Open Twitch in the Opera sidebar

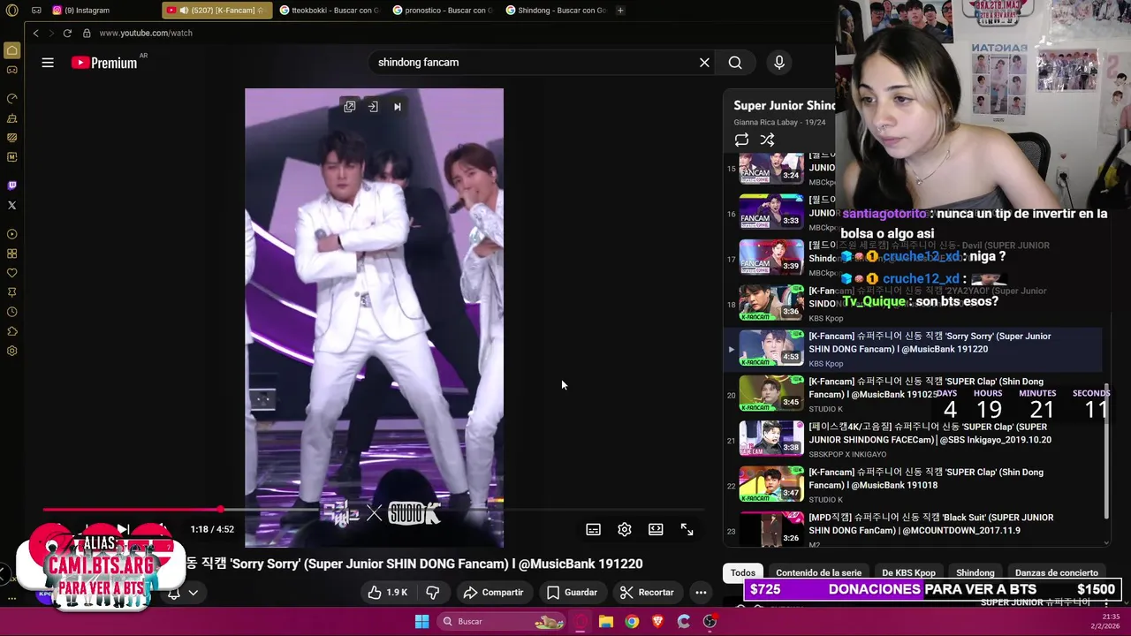12,185
